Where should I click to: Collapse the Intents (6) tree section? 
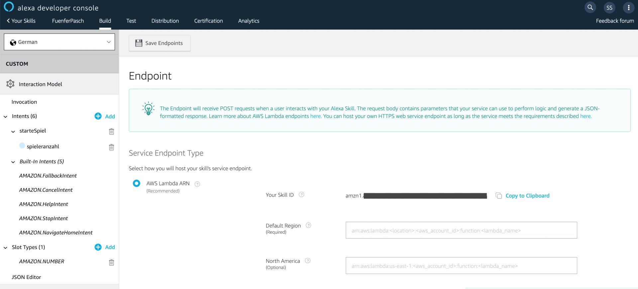[5, 117]
